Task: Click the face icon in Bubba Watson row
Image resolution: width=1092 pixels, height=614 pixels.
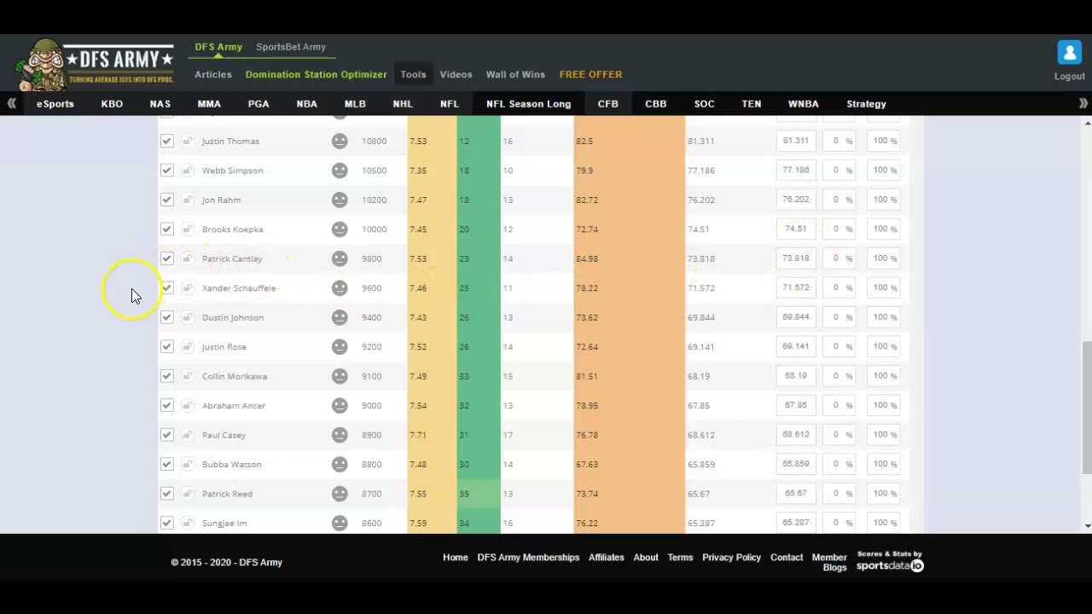Action: [x=340, y=465]
